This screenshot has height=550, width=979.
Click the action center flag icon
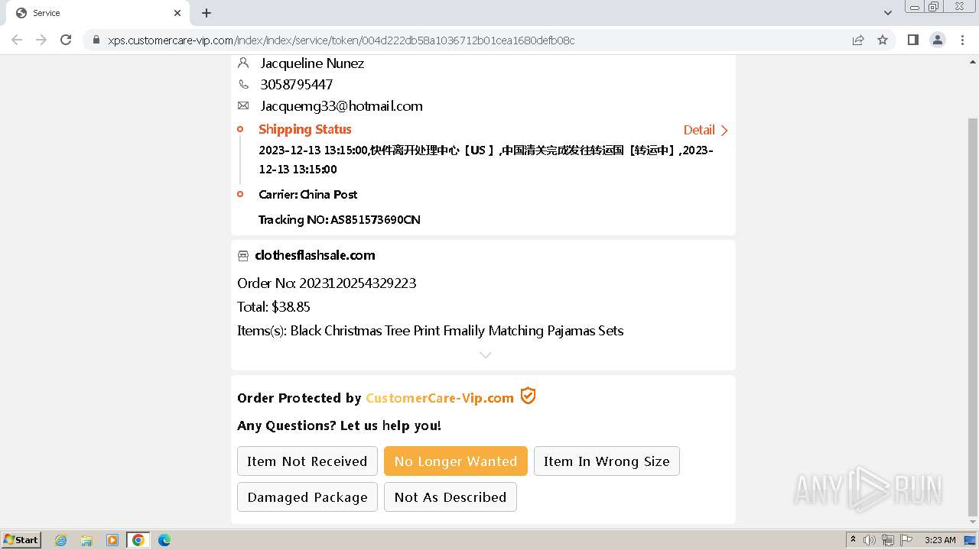906,540
